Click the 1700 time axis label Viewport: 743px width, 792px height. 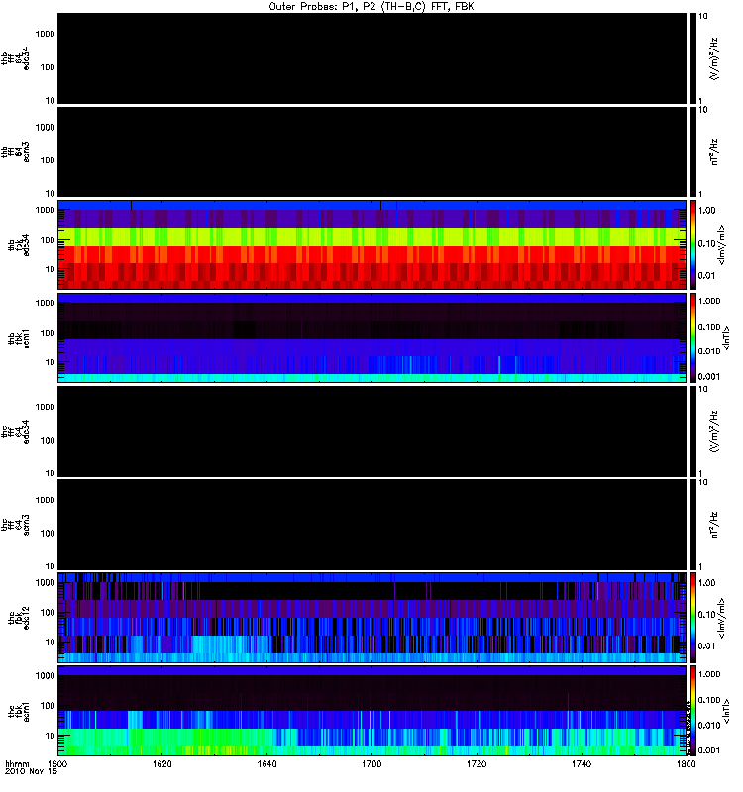[371, 763]
